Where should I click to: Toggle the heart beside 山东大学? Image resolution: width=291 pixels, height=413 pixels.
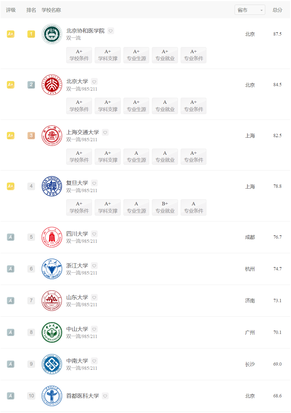(94, 298)
